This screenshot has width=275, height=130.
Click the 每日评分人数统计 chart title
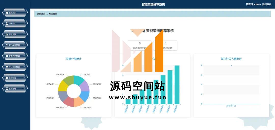231,59
